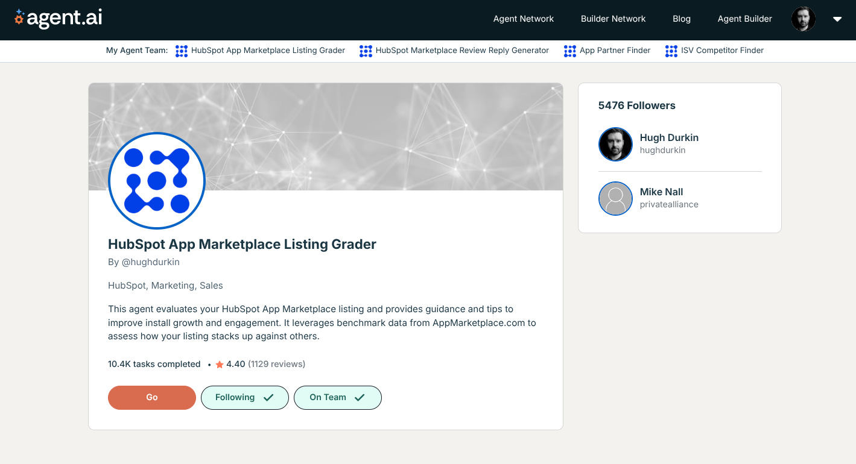This screenshot has width=856, height=464.
Task: Open the App Partner Finder agent icon
Action: pyautogui.click(x=569, y=51)
